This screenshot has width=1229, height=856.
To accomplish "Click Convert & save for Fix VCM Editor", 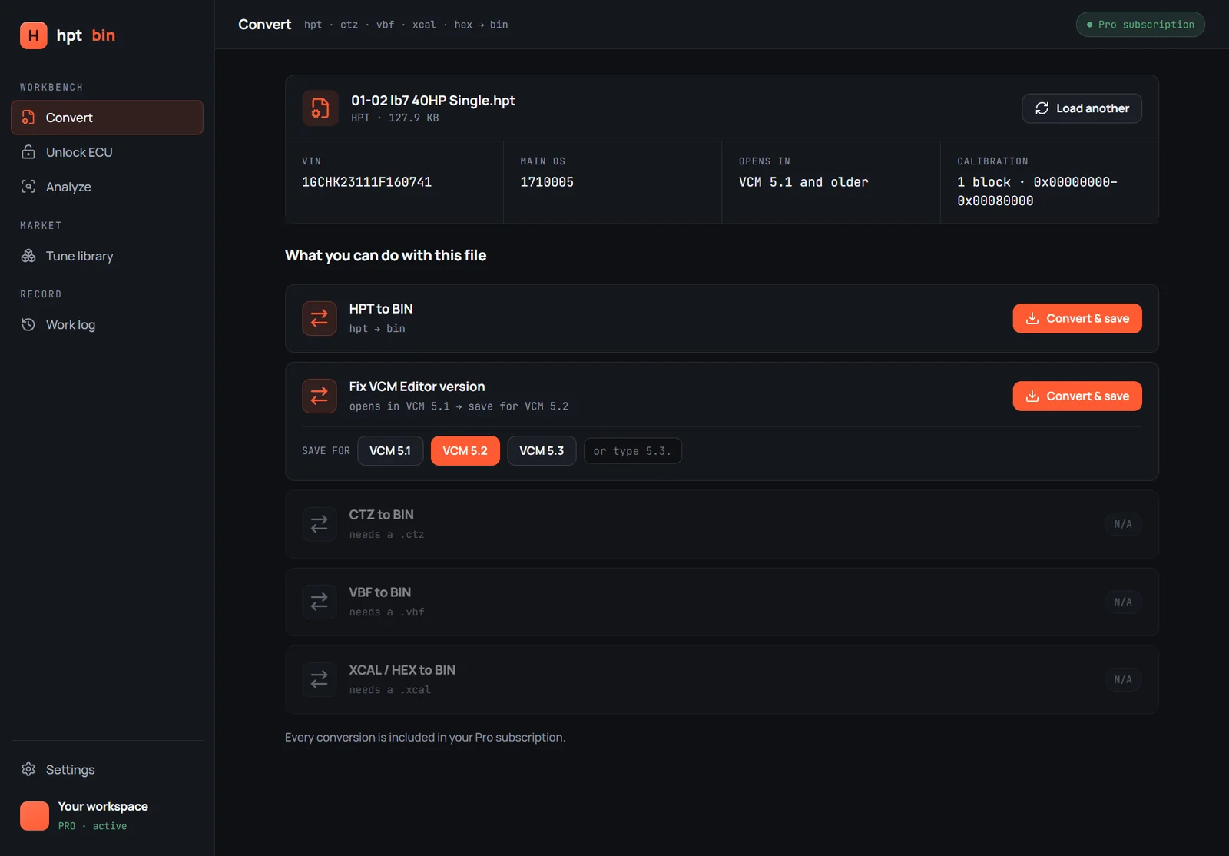I will pyautogui.click(x=1077, y=396).
